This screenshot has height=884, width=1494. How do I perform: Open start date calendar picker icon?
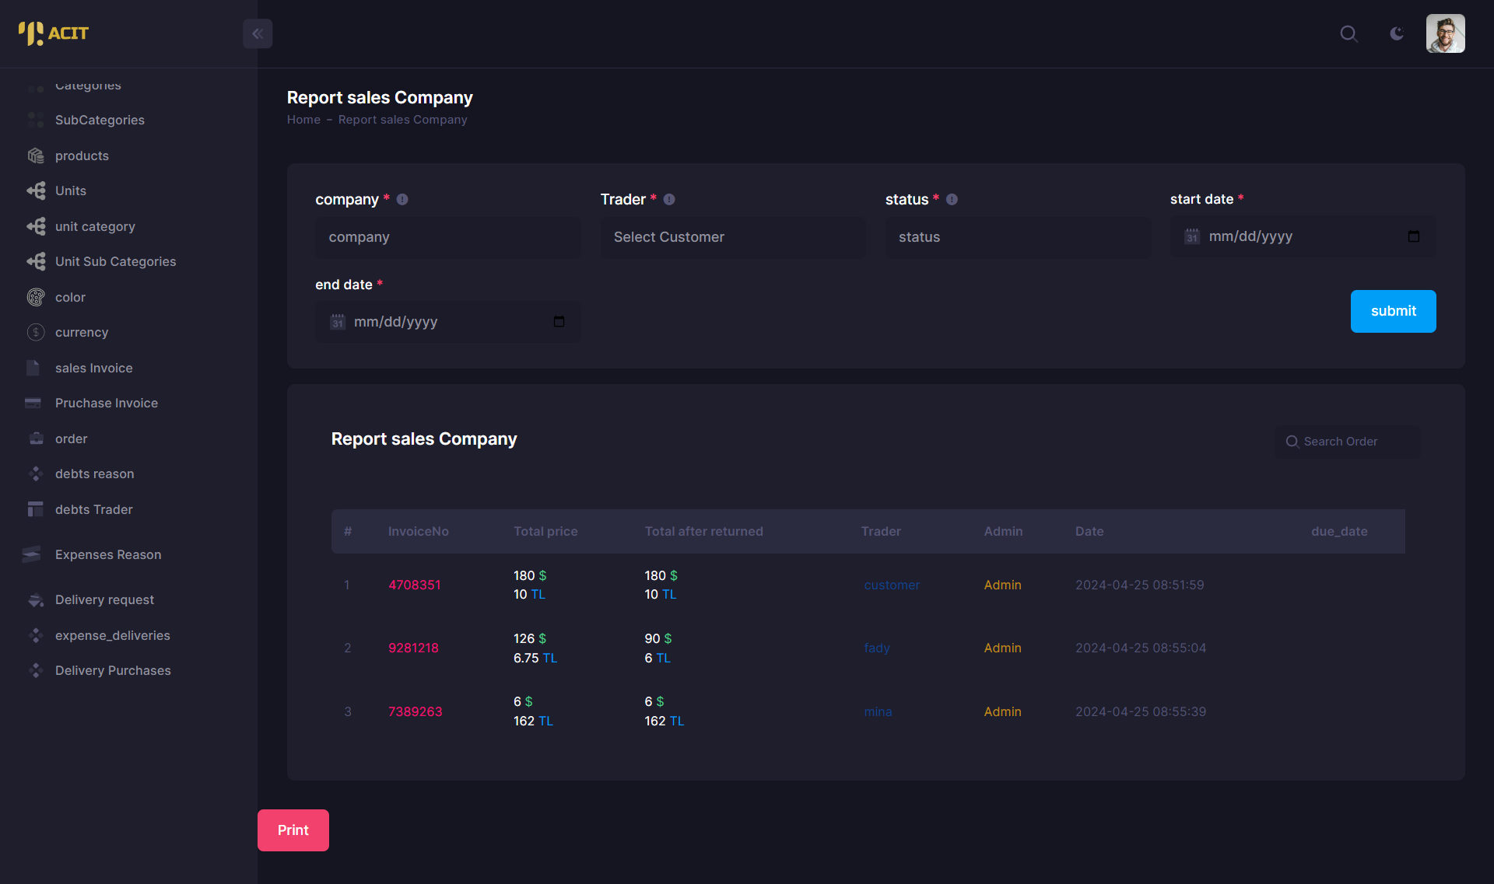pos(1413,236)
